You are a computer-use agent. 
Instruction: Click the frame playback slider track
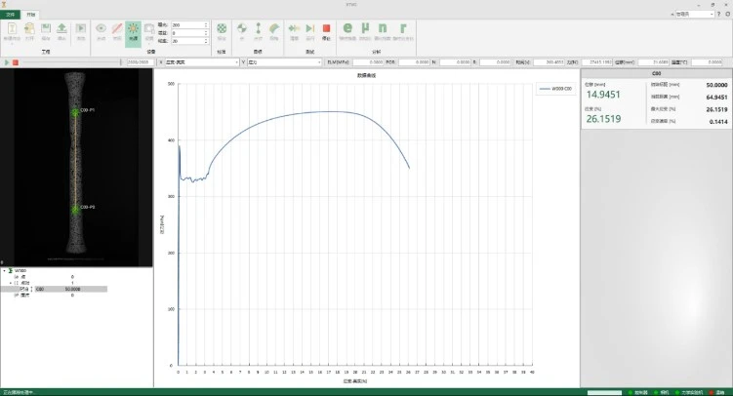tap(72, 62)
